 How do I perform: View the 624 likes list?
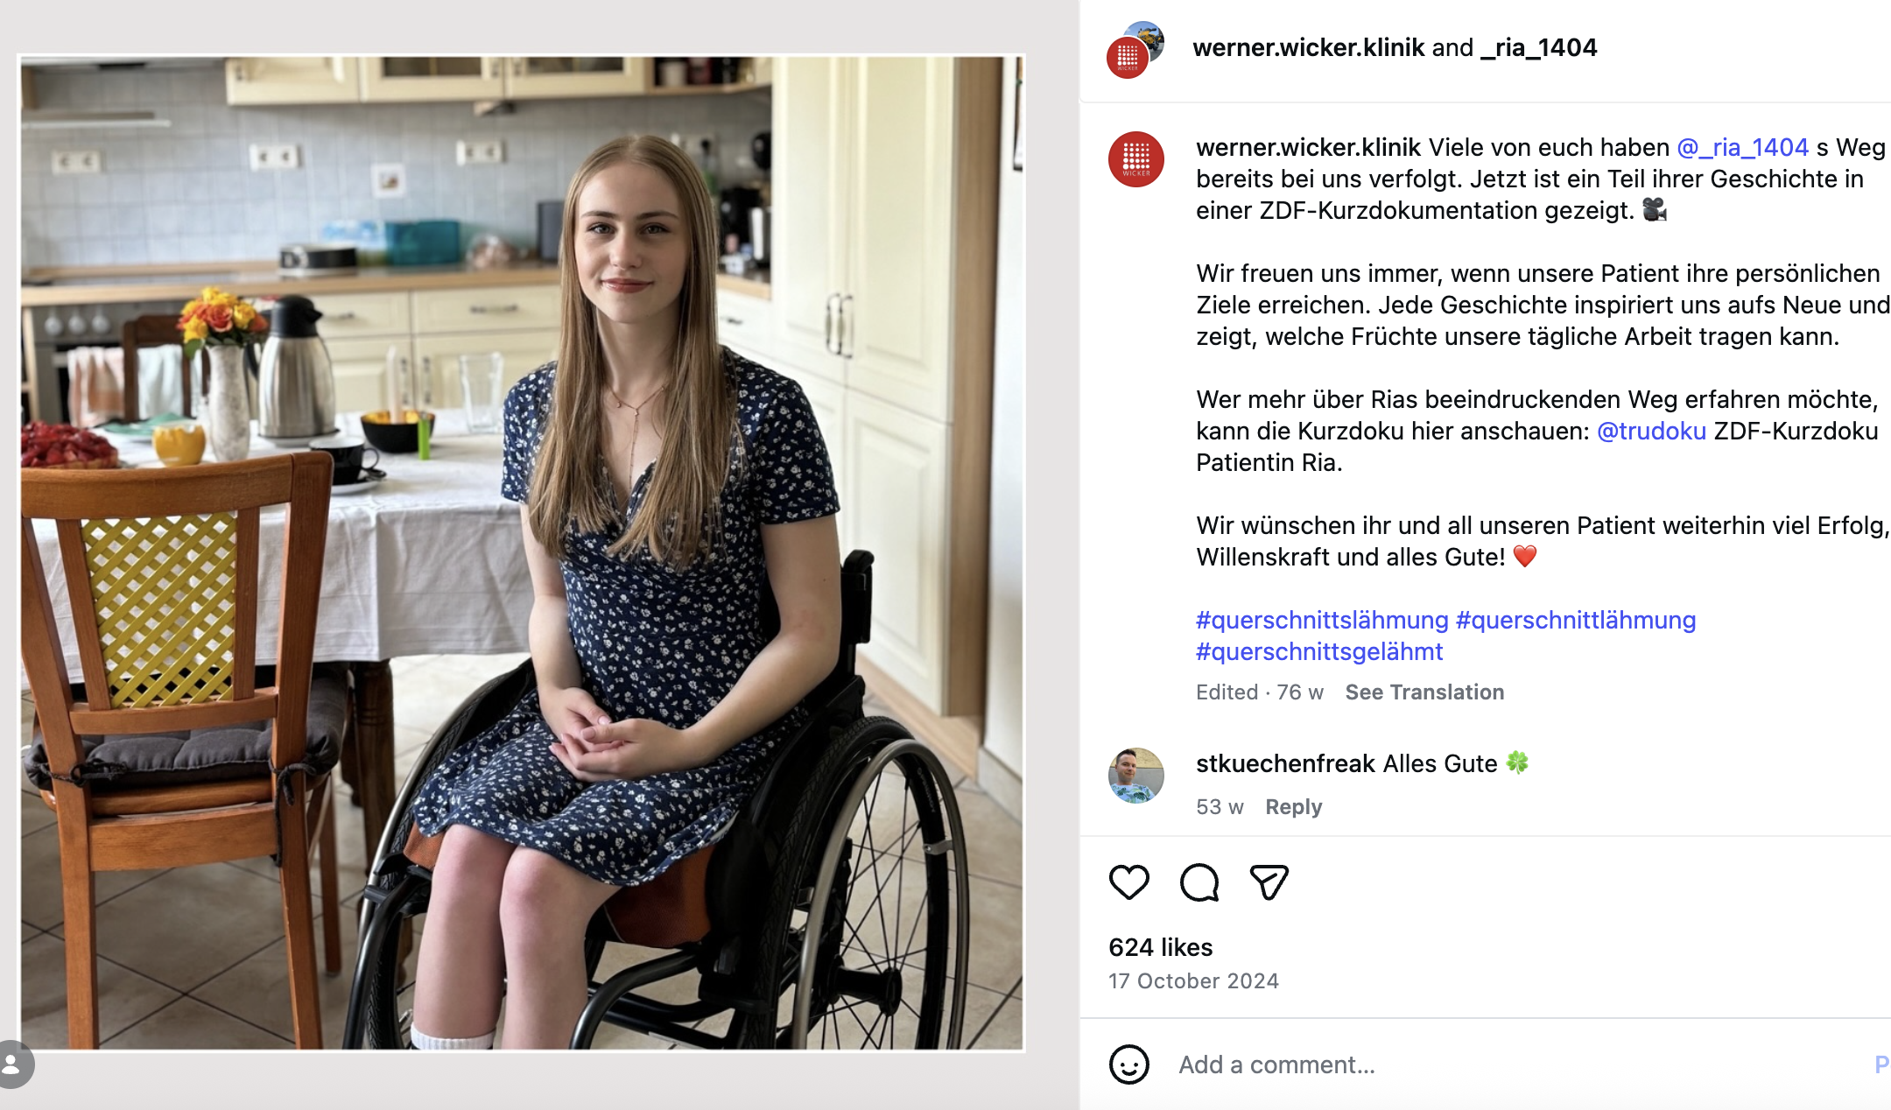pos(1160,947)
